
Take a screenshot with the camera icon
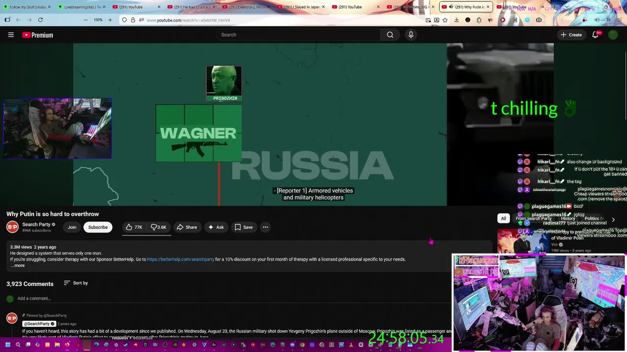(x=539, y=20)
